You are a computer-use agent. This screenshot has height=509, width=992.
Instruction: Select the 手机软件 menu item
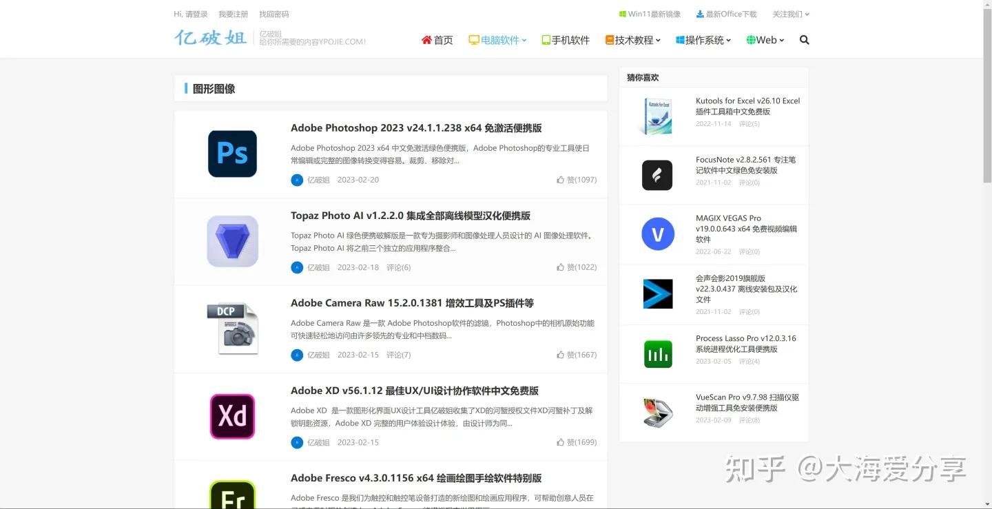click(x=565, y=40)
